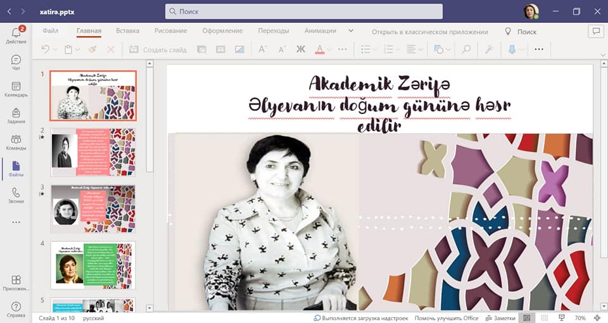This screenshot has height=323, width=608.
Task: Click the 70% zoom level
Action: coord(580,318)
